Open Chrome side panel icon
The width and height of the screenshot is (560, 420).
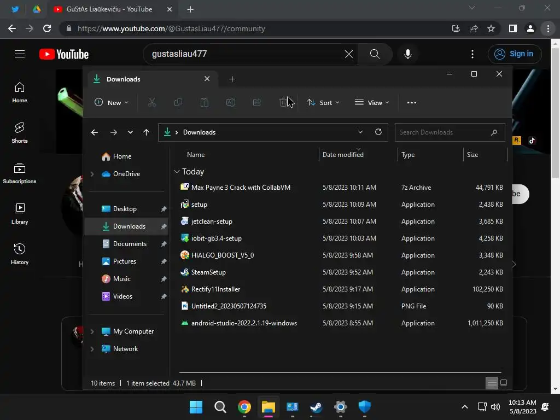(513, 28)
